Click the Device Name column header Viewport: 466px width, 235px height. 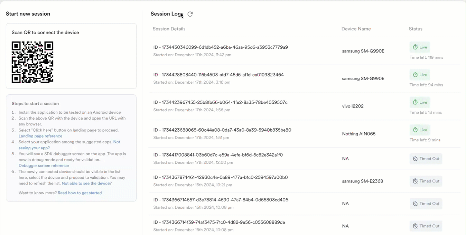[x=356, y=29]
